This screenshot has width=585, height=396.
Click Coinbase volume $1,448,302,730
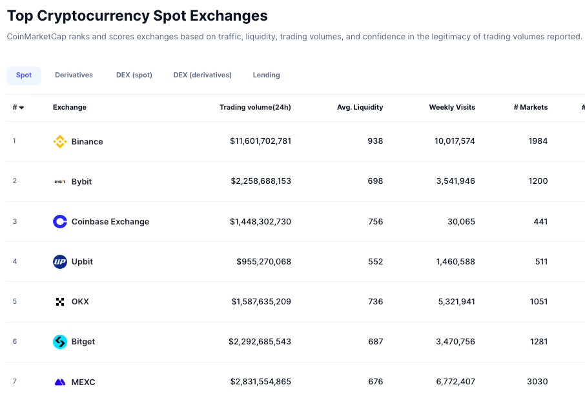(260, 222)
